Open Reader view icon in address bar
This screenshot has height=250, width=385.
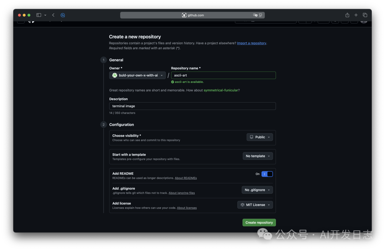(261, 15)
